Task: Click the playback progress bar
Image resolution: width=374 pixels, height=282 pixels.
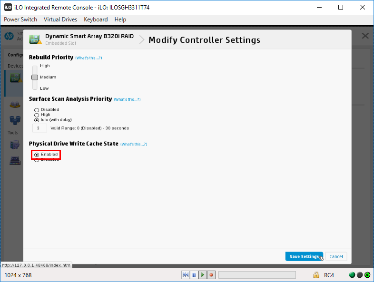Action: click(x=257, y=275)
